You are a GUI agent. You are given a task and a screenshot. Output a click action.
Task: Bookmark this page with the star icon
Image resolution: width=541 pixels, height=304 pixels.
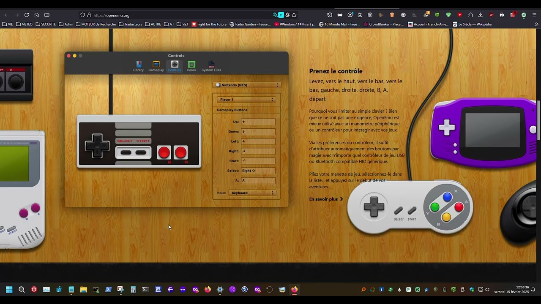[294, 15]
